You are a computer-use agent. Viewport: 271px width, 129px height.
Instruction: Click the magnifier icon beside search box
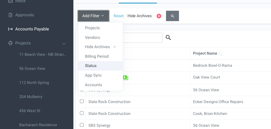point(168,37)
